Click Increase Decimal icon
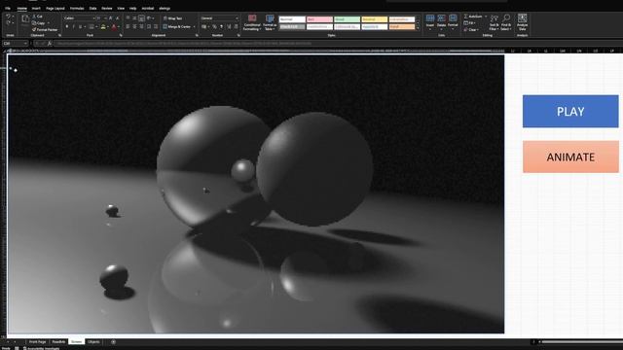This screenshot has width=623, height=350. (229, 26)
